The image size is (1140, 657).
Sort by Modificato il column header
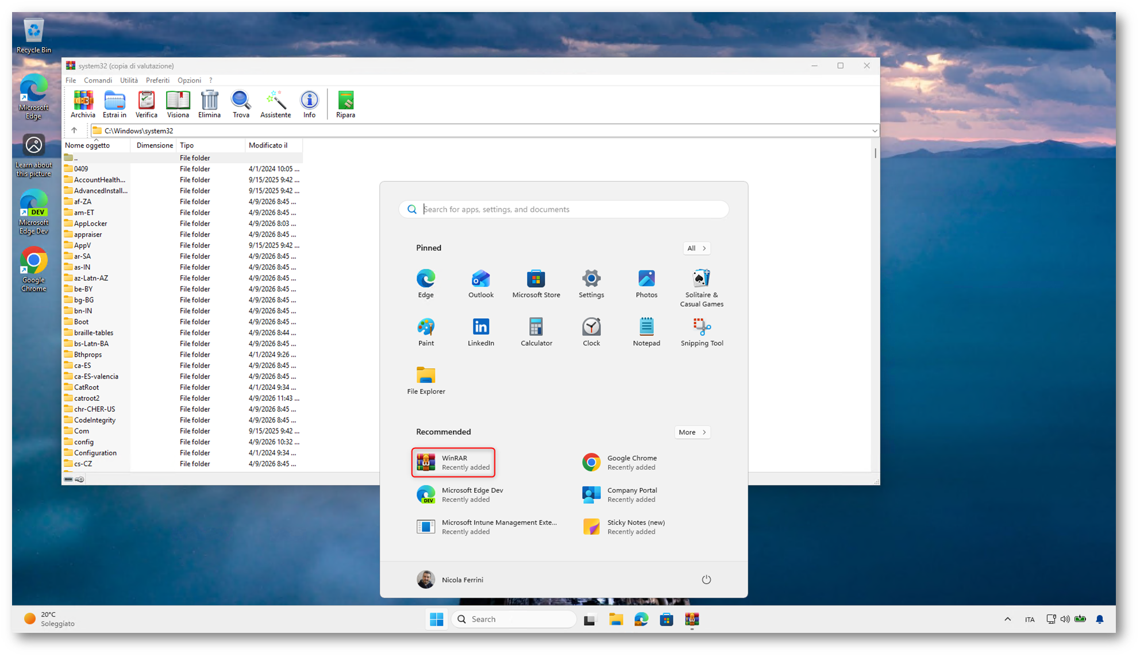pyautogui.click(x=268, y=145)
